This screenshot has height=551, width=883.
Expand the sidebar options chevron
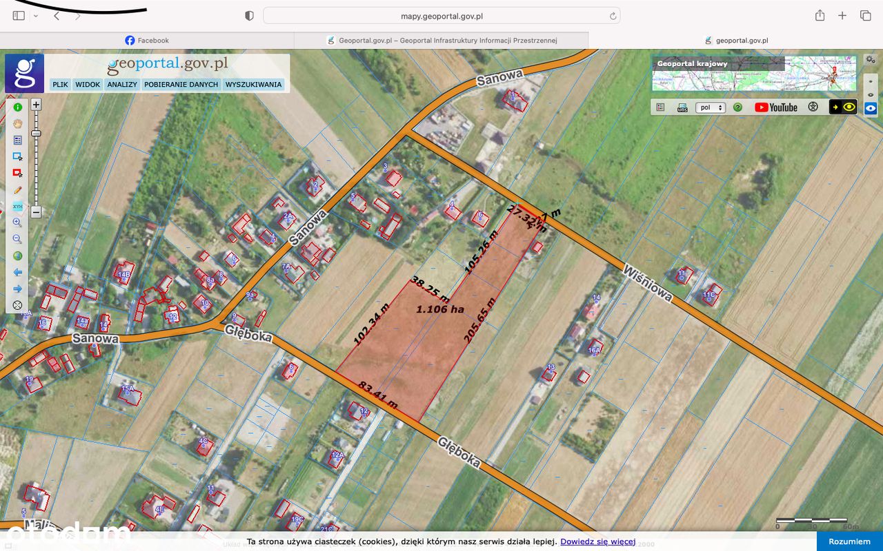[36, 16]
